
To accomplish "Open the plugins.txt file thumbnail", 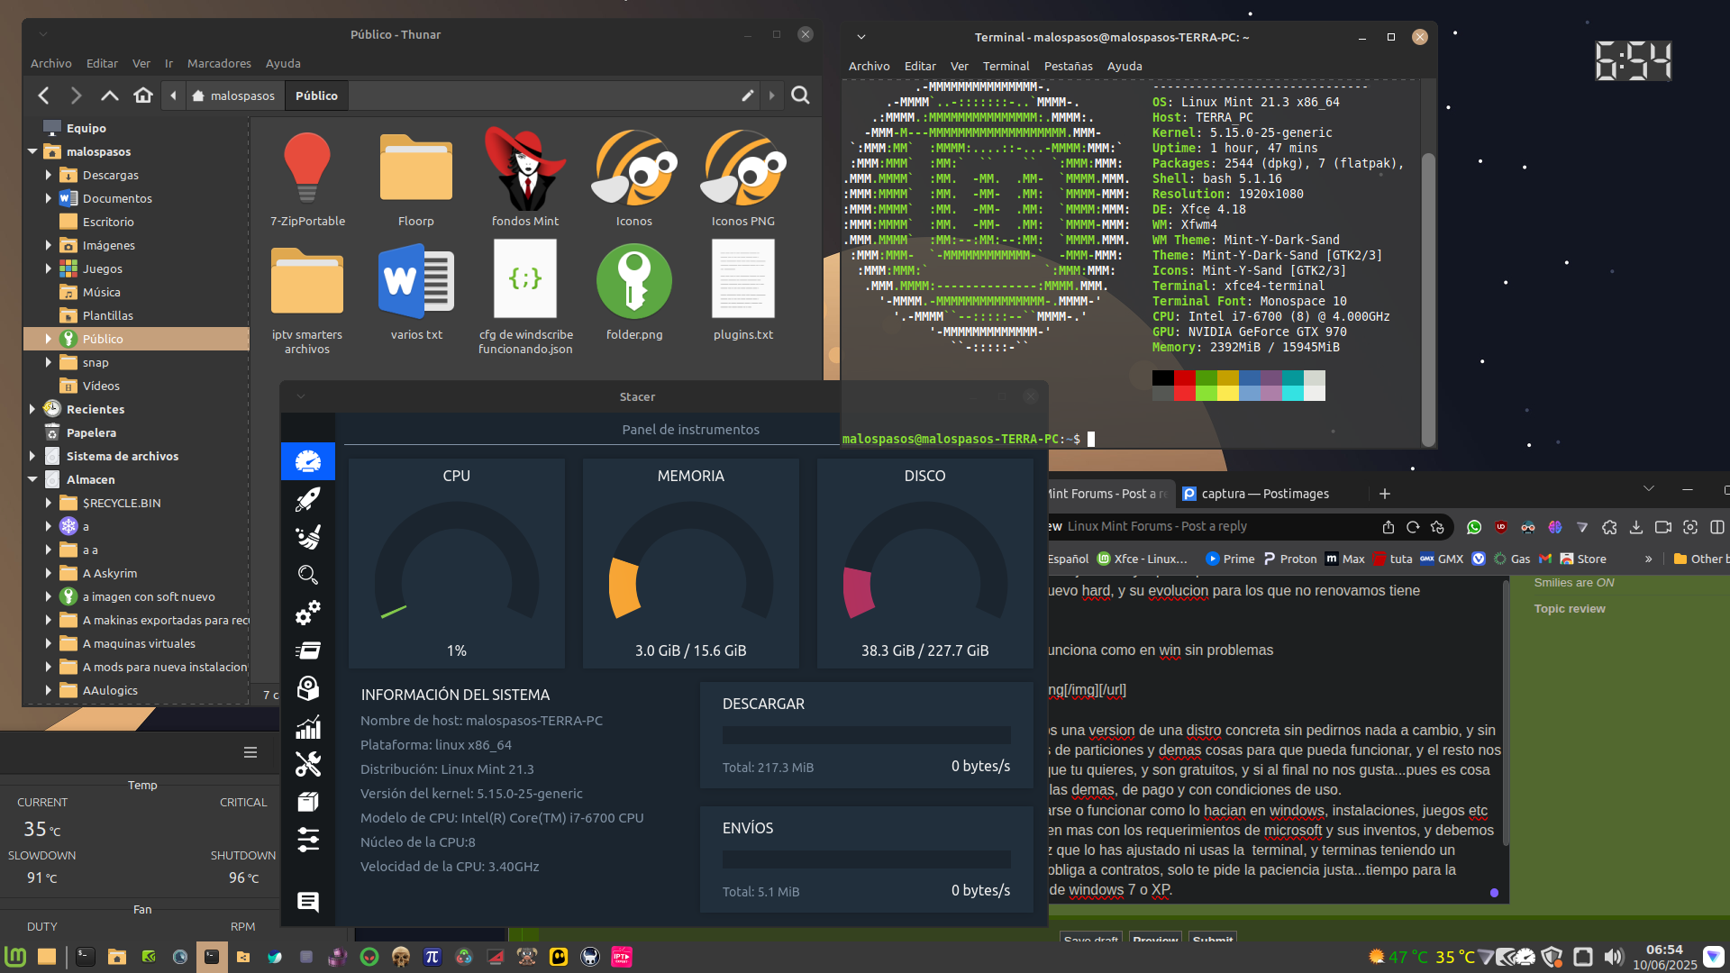I will (742, 279).
